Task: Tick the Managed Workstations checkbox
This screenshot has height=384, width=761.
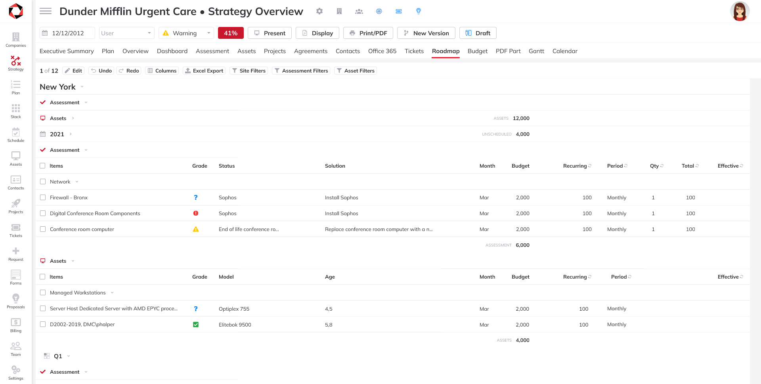Action: 43,292
